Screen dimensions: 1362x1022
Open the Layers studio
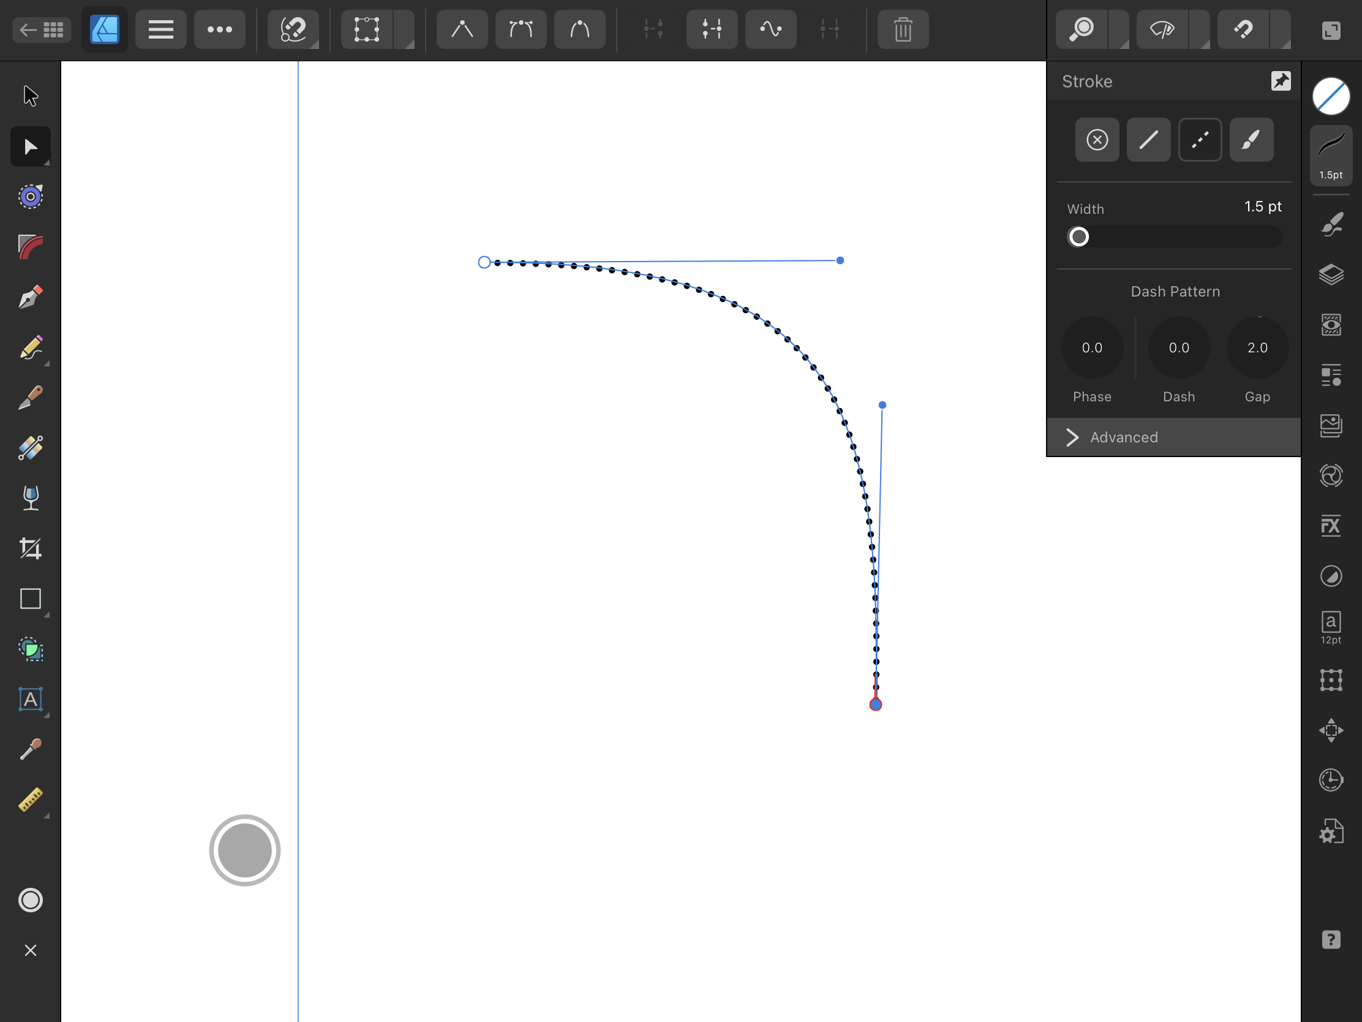tap(1331, 274)
